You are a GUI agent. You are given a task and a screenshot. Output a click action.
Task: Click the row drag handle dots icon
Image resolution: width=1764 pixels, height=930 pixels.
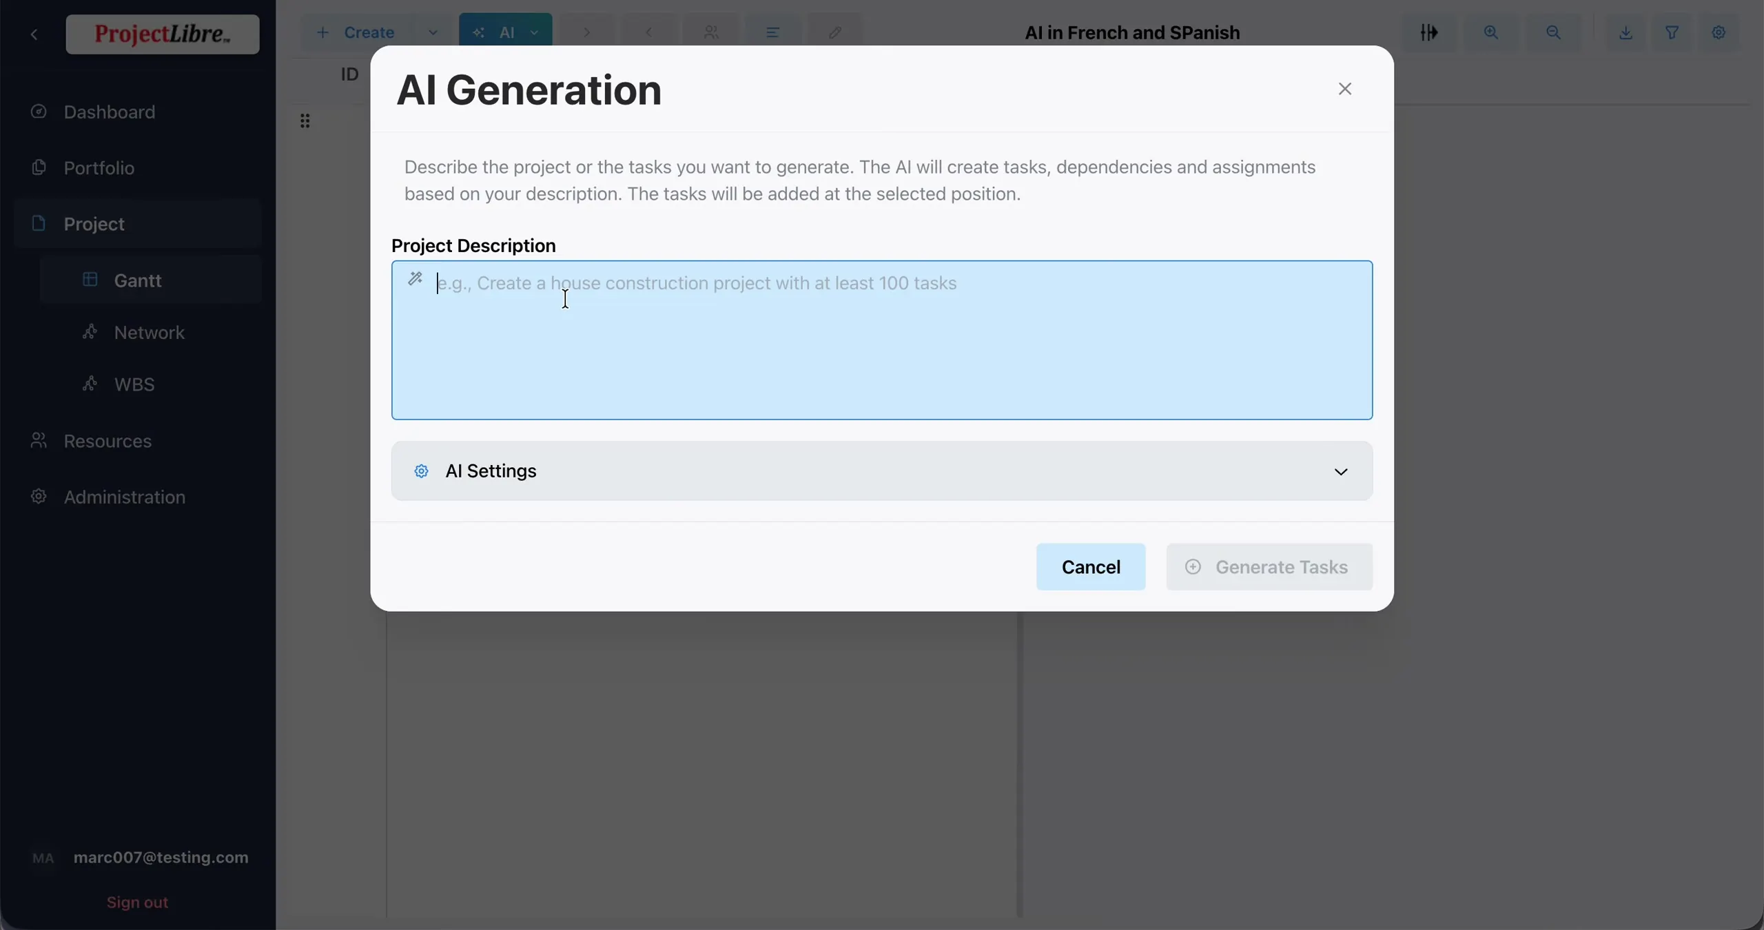[x=305, y=121]
